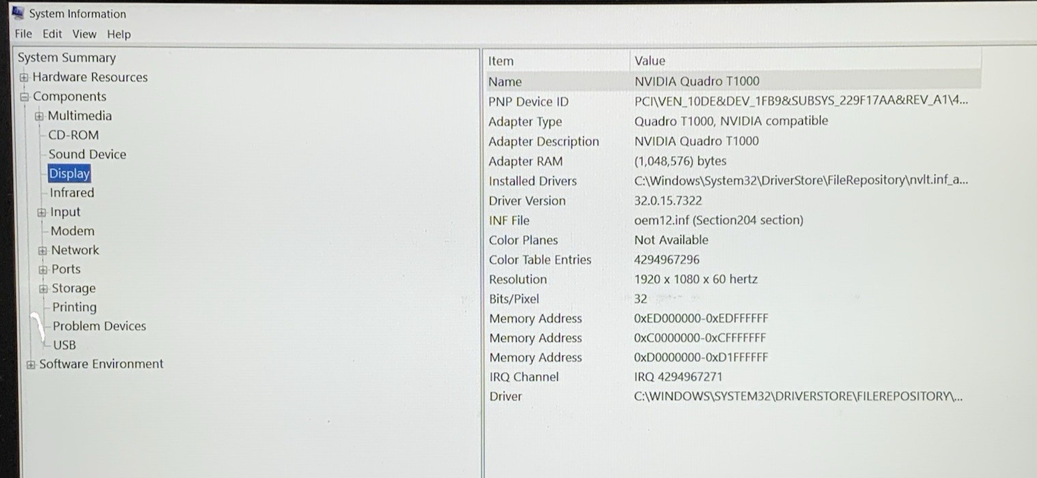Image resolution: width=1037 pixels, height=478 pixels.
Task: Select the Storage tree item
Action: point(74,288)
